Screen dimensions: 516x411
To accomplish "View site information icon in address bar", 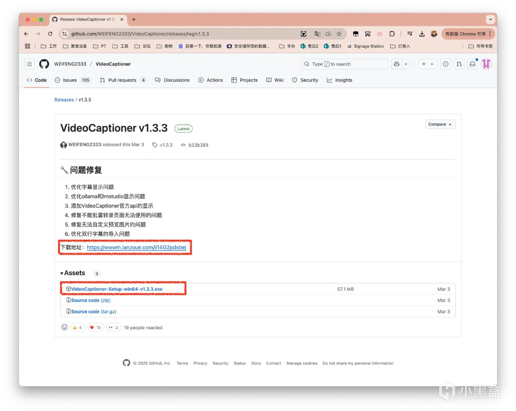I will click(x=64, y=34).
